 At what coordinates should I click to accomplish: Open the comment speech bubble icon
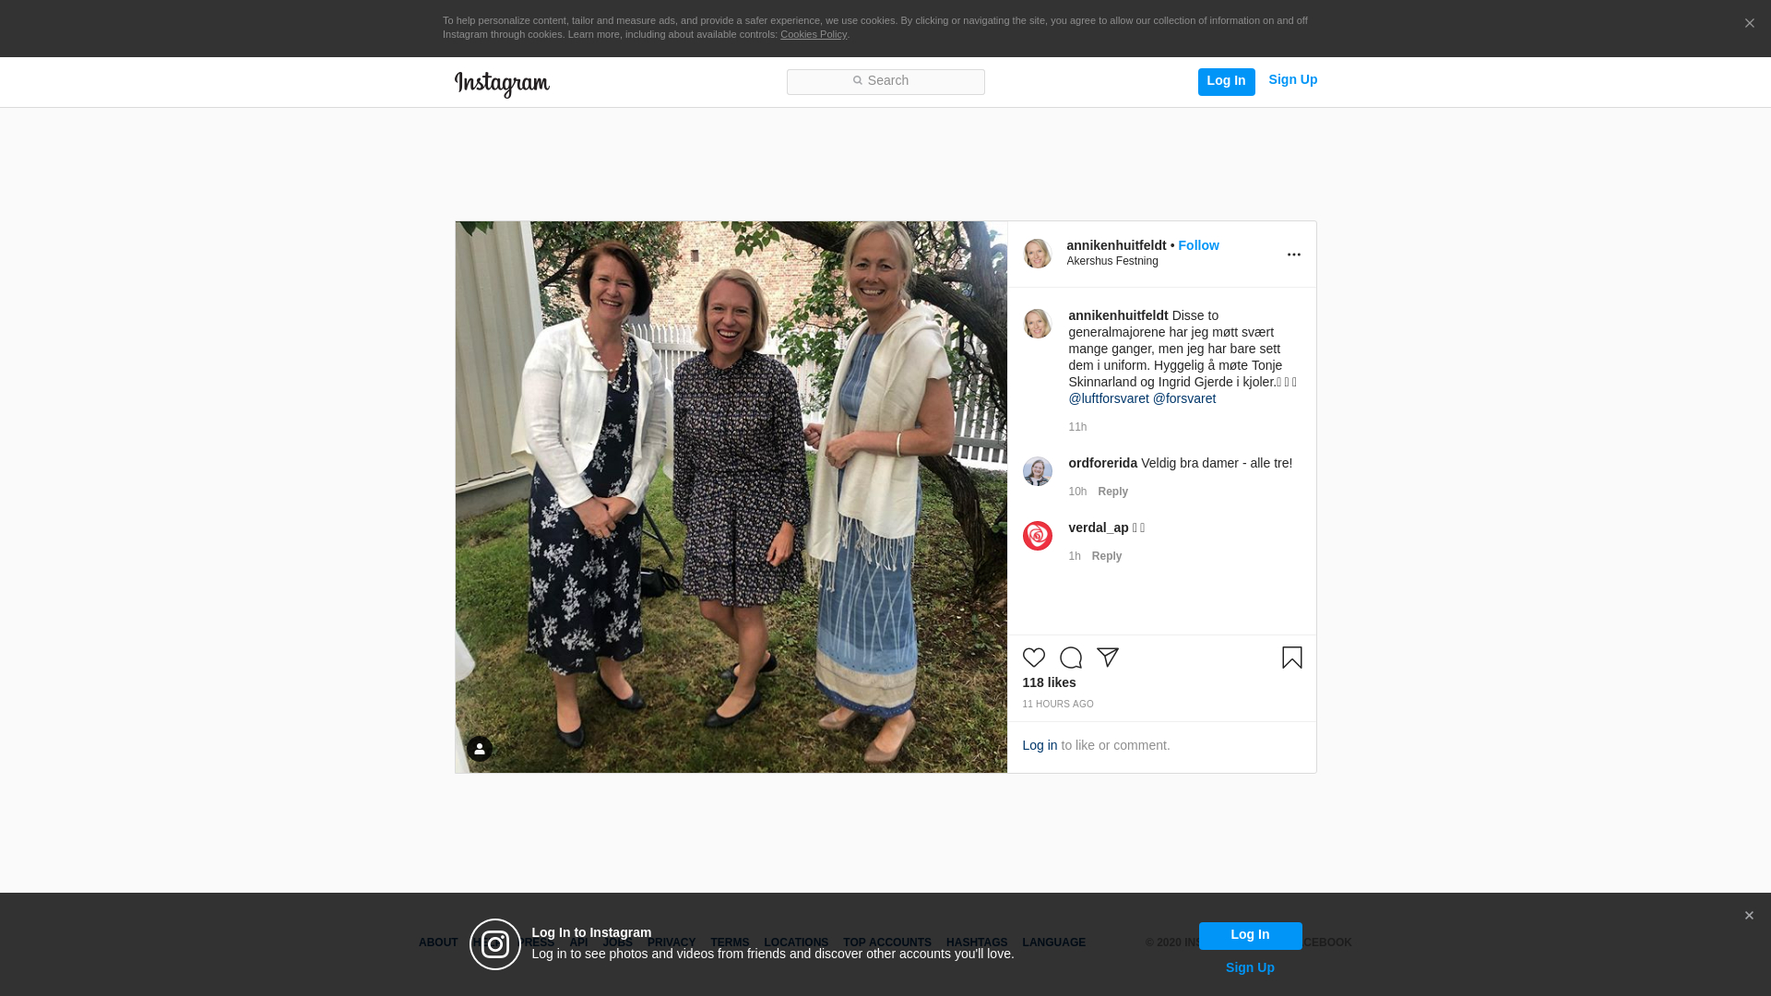coord(1070,658)
